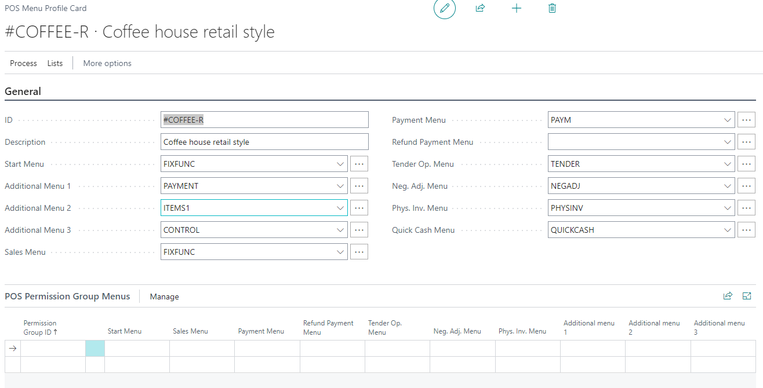Click ellipsis next to Sales Menu
The image size is (763, 388).
pos(359,252)
